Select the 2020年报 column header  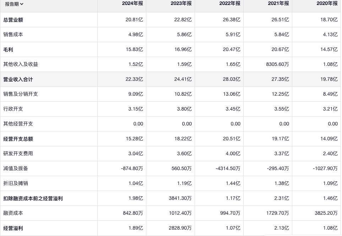pyautogui.click(x=327, y=3)
